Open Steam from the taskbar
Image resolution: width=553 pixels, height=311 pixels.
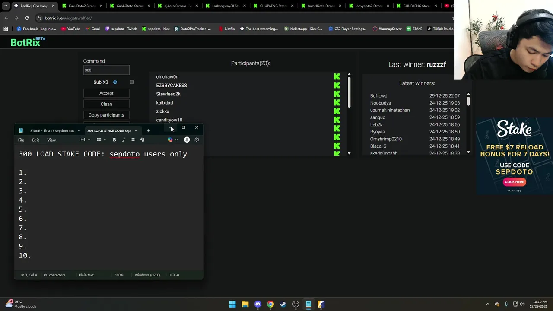point(283,304)
